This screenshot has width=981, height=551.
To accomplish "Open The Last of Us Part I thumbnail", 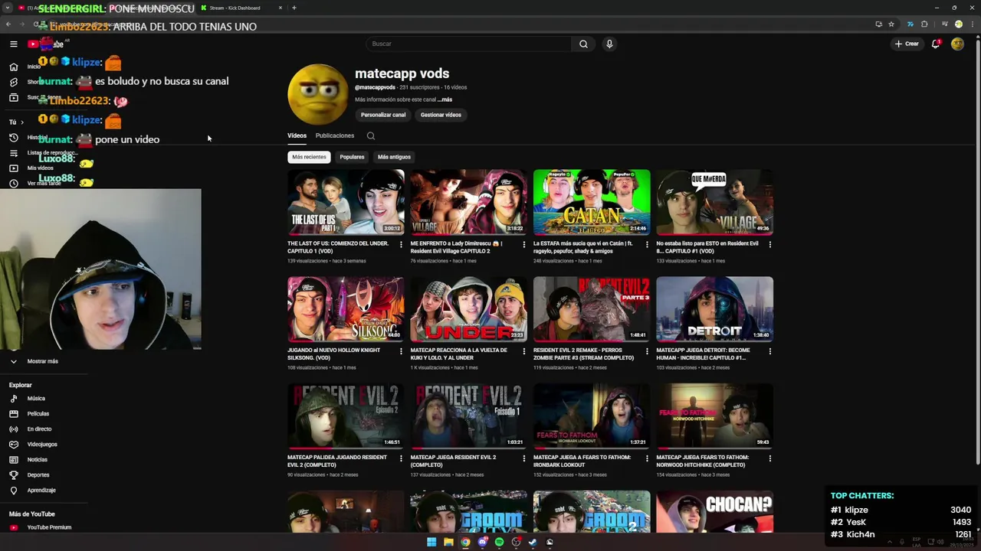I will [x=346, y=202].
